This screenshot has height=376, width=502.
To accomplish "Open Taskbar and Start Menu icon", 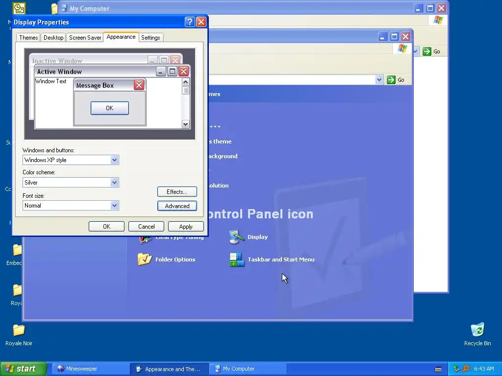I will 237,259.
